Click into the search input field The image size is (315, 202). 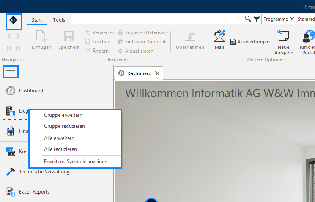point(158,19)
